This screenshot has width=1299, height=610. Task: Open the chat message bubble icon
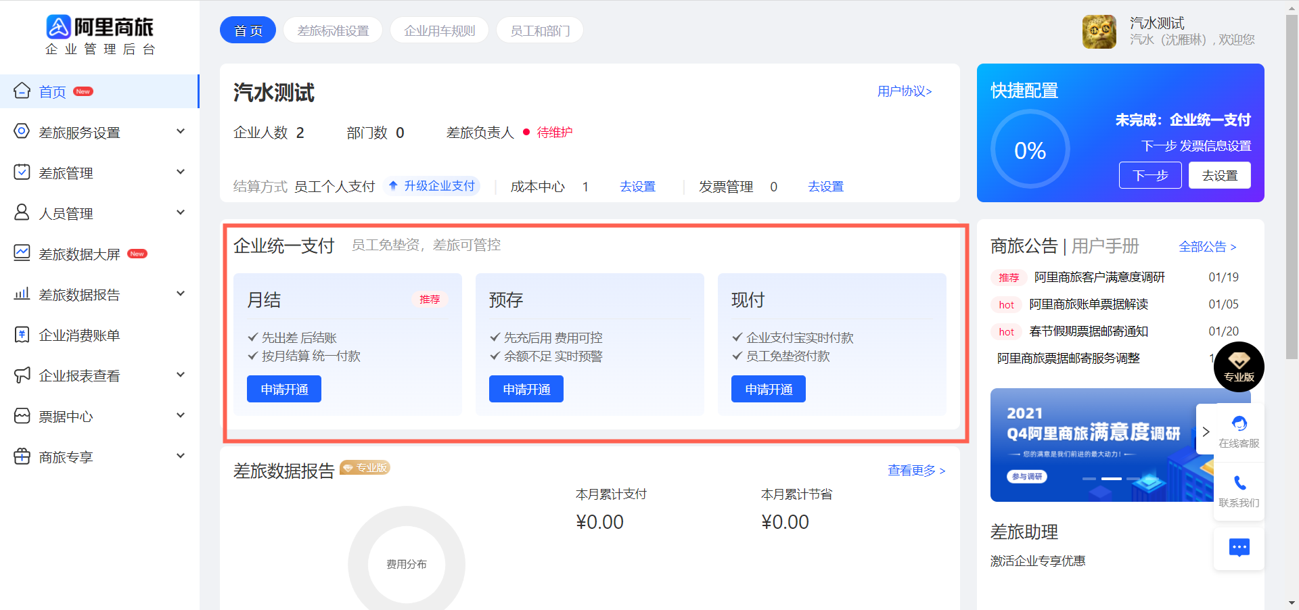pos(1239,547)
